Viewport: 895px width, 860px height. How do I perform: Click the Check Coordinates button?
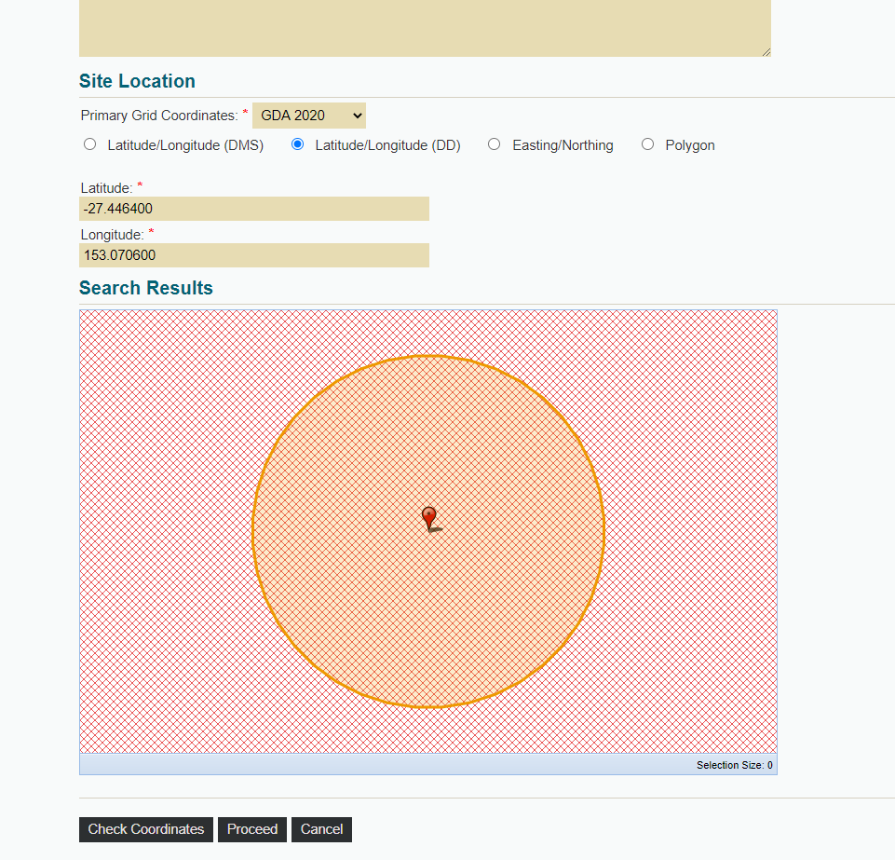pos(146,829)
